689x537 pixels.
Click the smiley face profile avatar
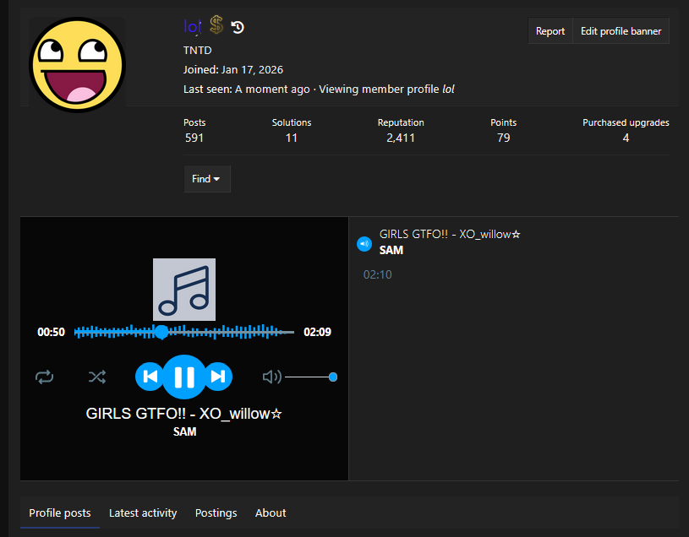[x=77, y=65]
